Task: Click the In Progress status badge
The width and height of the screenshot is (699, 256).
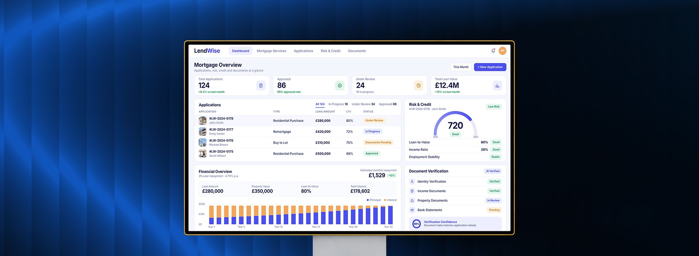Action: click(x=372, y=131)
